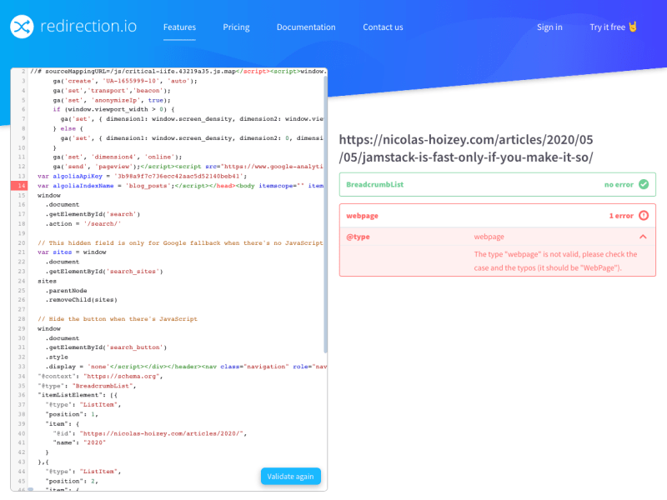Open the Features menu item
Image resolution: width=667 pixels, height=500 pixels.
(x=179, y=27)
